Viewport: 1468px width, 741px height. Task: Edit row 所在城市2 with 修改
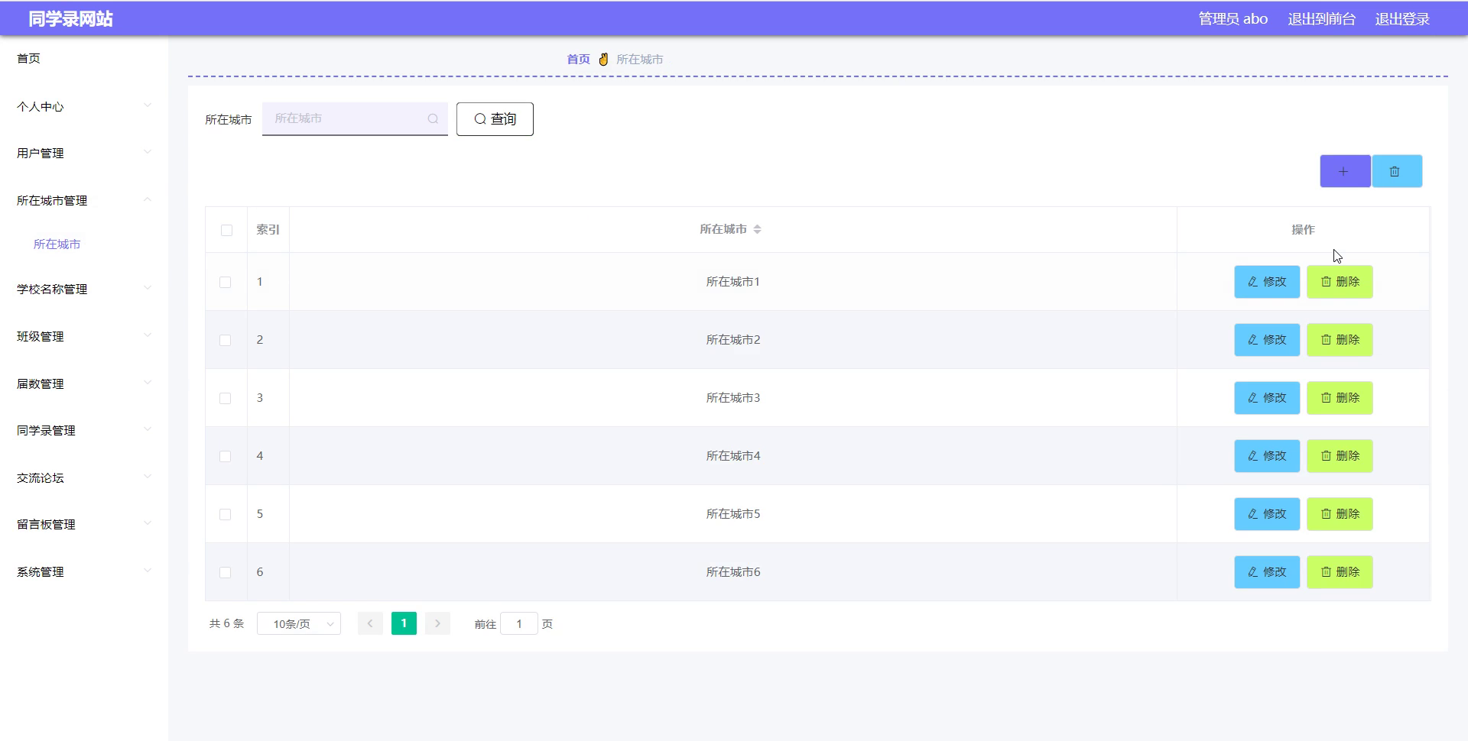click(1266, 340)
